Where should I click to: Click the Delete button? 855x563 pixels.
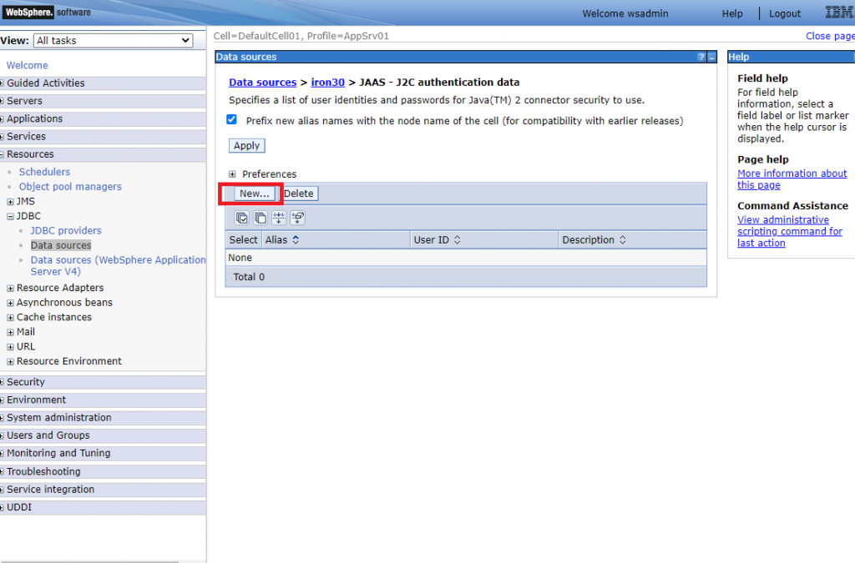pyautogui.click(x=299, y=194)
